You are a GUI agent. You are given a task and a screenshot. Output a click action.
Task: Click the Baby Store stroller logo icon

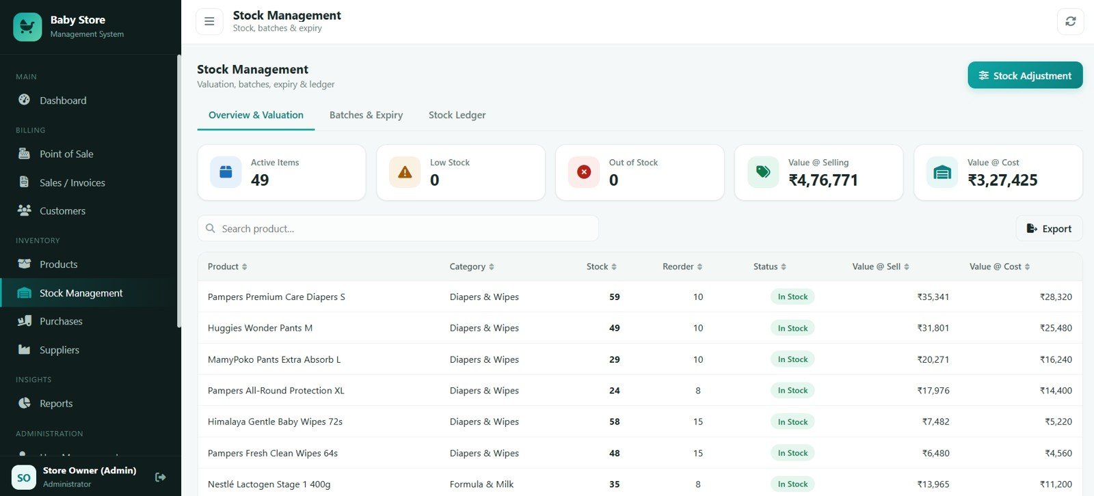(27, 27)
